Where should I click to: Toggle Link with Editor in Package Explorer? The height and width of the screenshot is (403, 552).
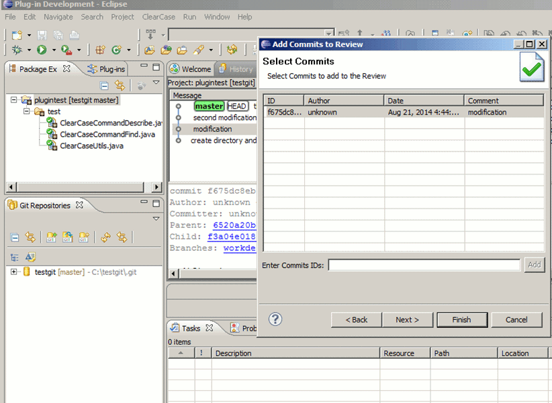click(x=120, y=85)
